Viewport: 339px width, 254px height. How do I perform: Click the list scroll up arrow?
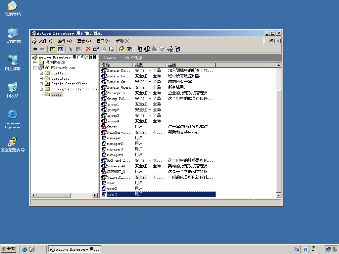coord(278,65)
